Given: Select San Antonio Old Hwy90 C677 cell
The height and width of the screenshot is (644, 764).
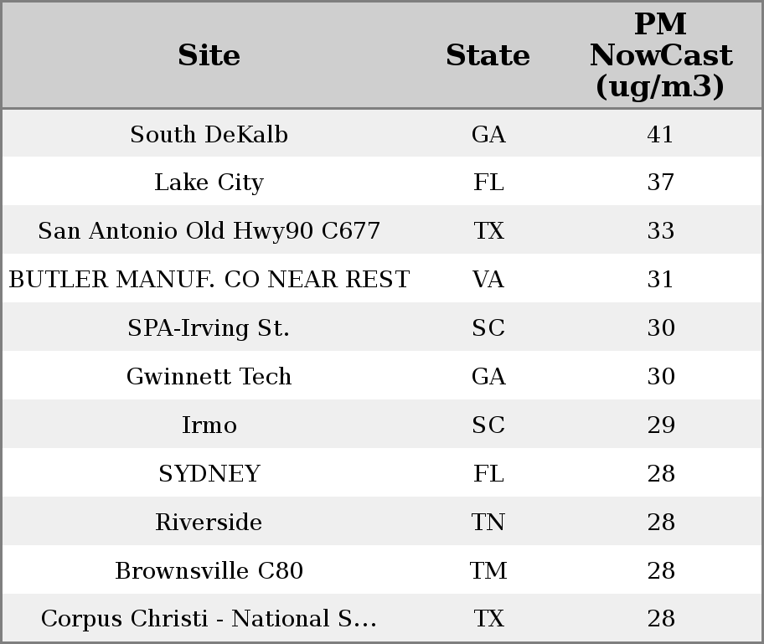Looking at the screenshot, I should (209, 231).
